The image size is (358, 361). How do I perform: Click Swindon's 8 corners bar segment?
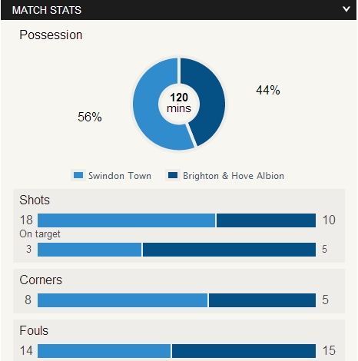click(x=122, y=300)
